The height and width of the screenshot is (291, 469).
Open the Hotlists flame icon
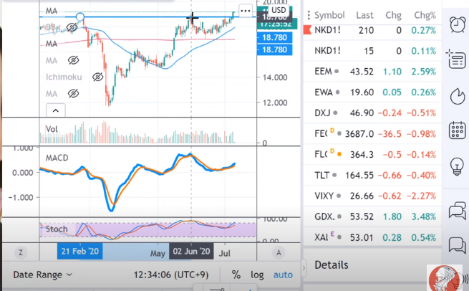[458, 96]
